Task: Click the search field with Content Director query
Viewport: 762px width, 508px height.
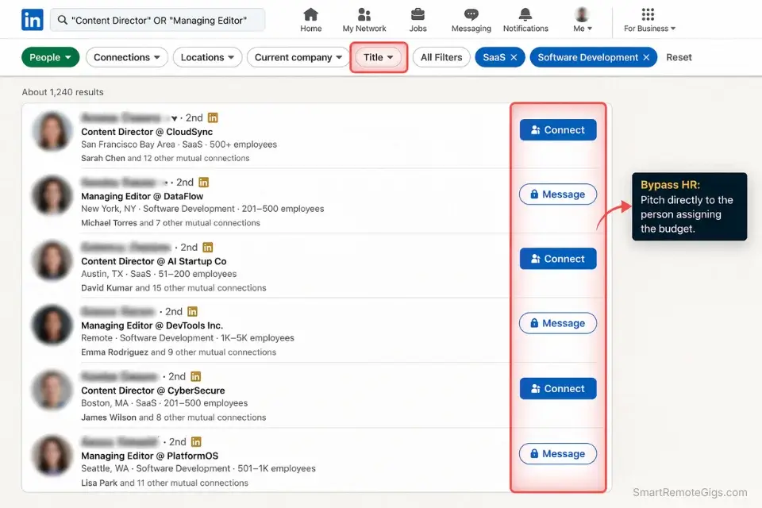Action: click(157, 19)
